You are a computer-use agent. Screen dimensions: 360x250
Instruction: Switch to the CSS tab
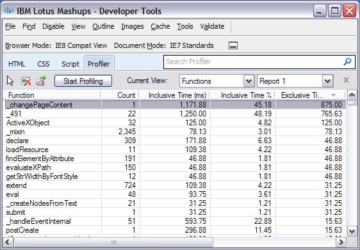[44, 64]
